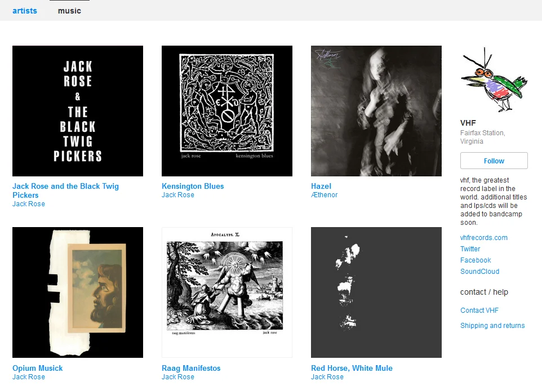Open Shipping and returns page
Image resolution: width=542 pixels, height=386 pixels.
492,326
